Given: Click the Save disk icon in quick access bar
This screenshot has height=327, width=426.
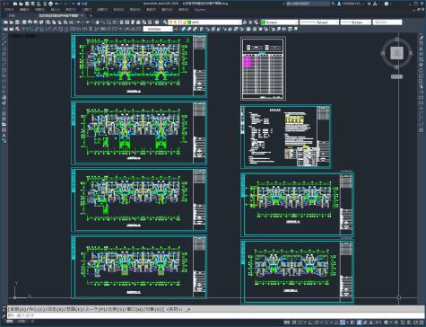Looking at the screenshot, I should (x=27, y=4).
